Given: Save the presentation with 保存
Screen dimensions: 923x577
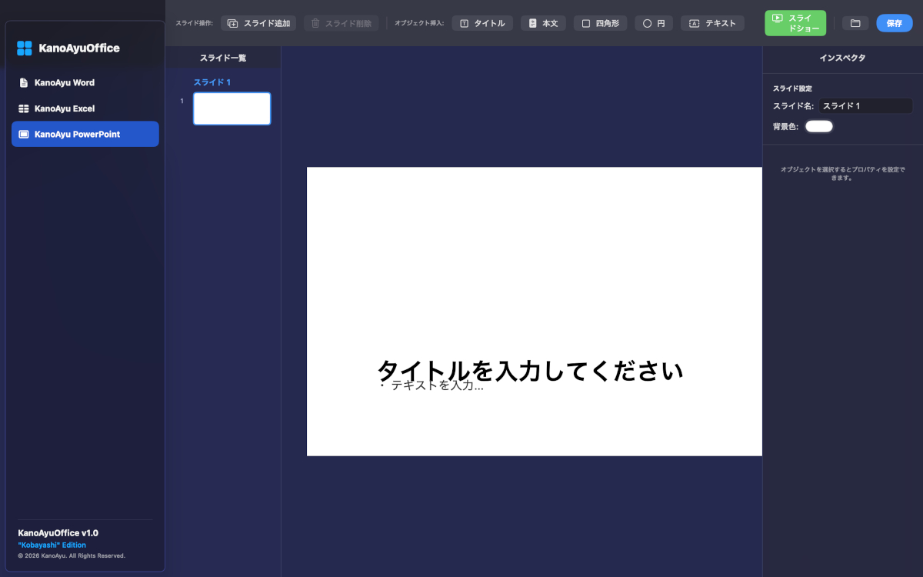Looking at the screenshot, I should click(x=894, y=23).
